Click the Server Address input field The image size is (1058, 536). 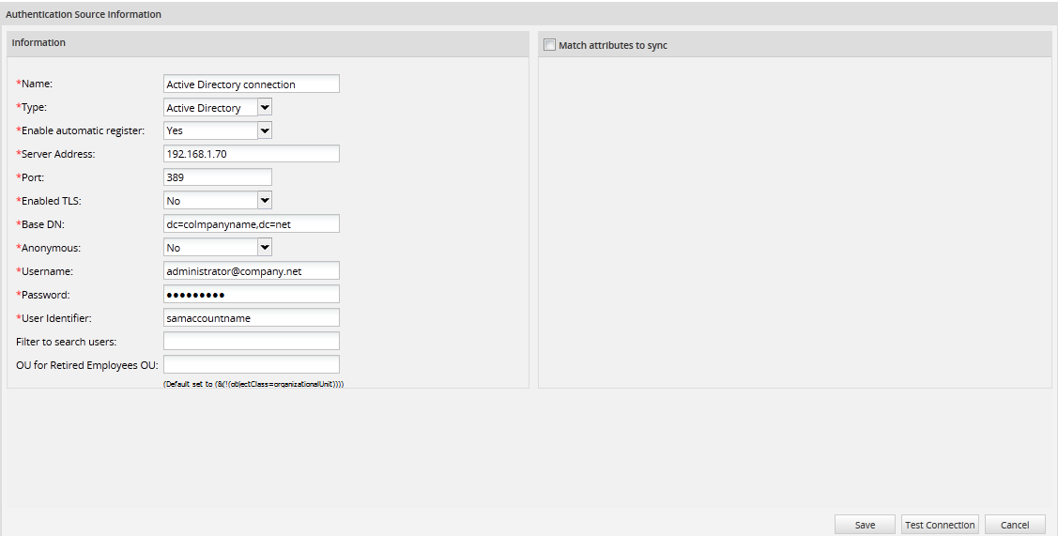click(251, 154)
